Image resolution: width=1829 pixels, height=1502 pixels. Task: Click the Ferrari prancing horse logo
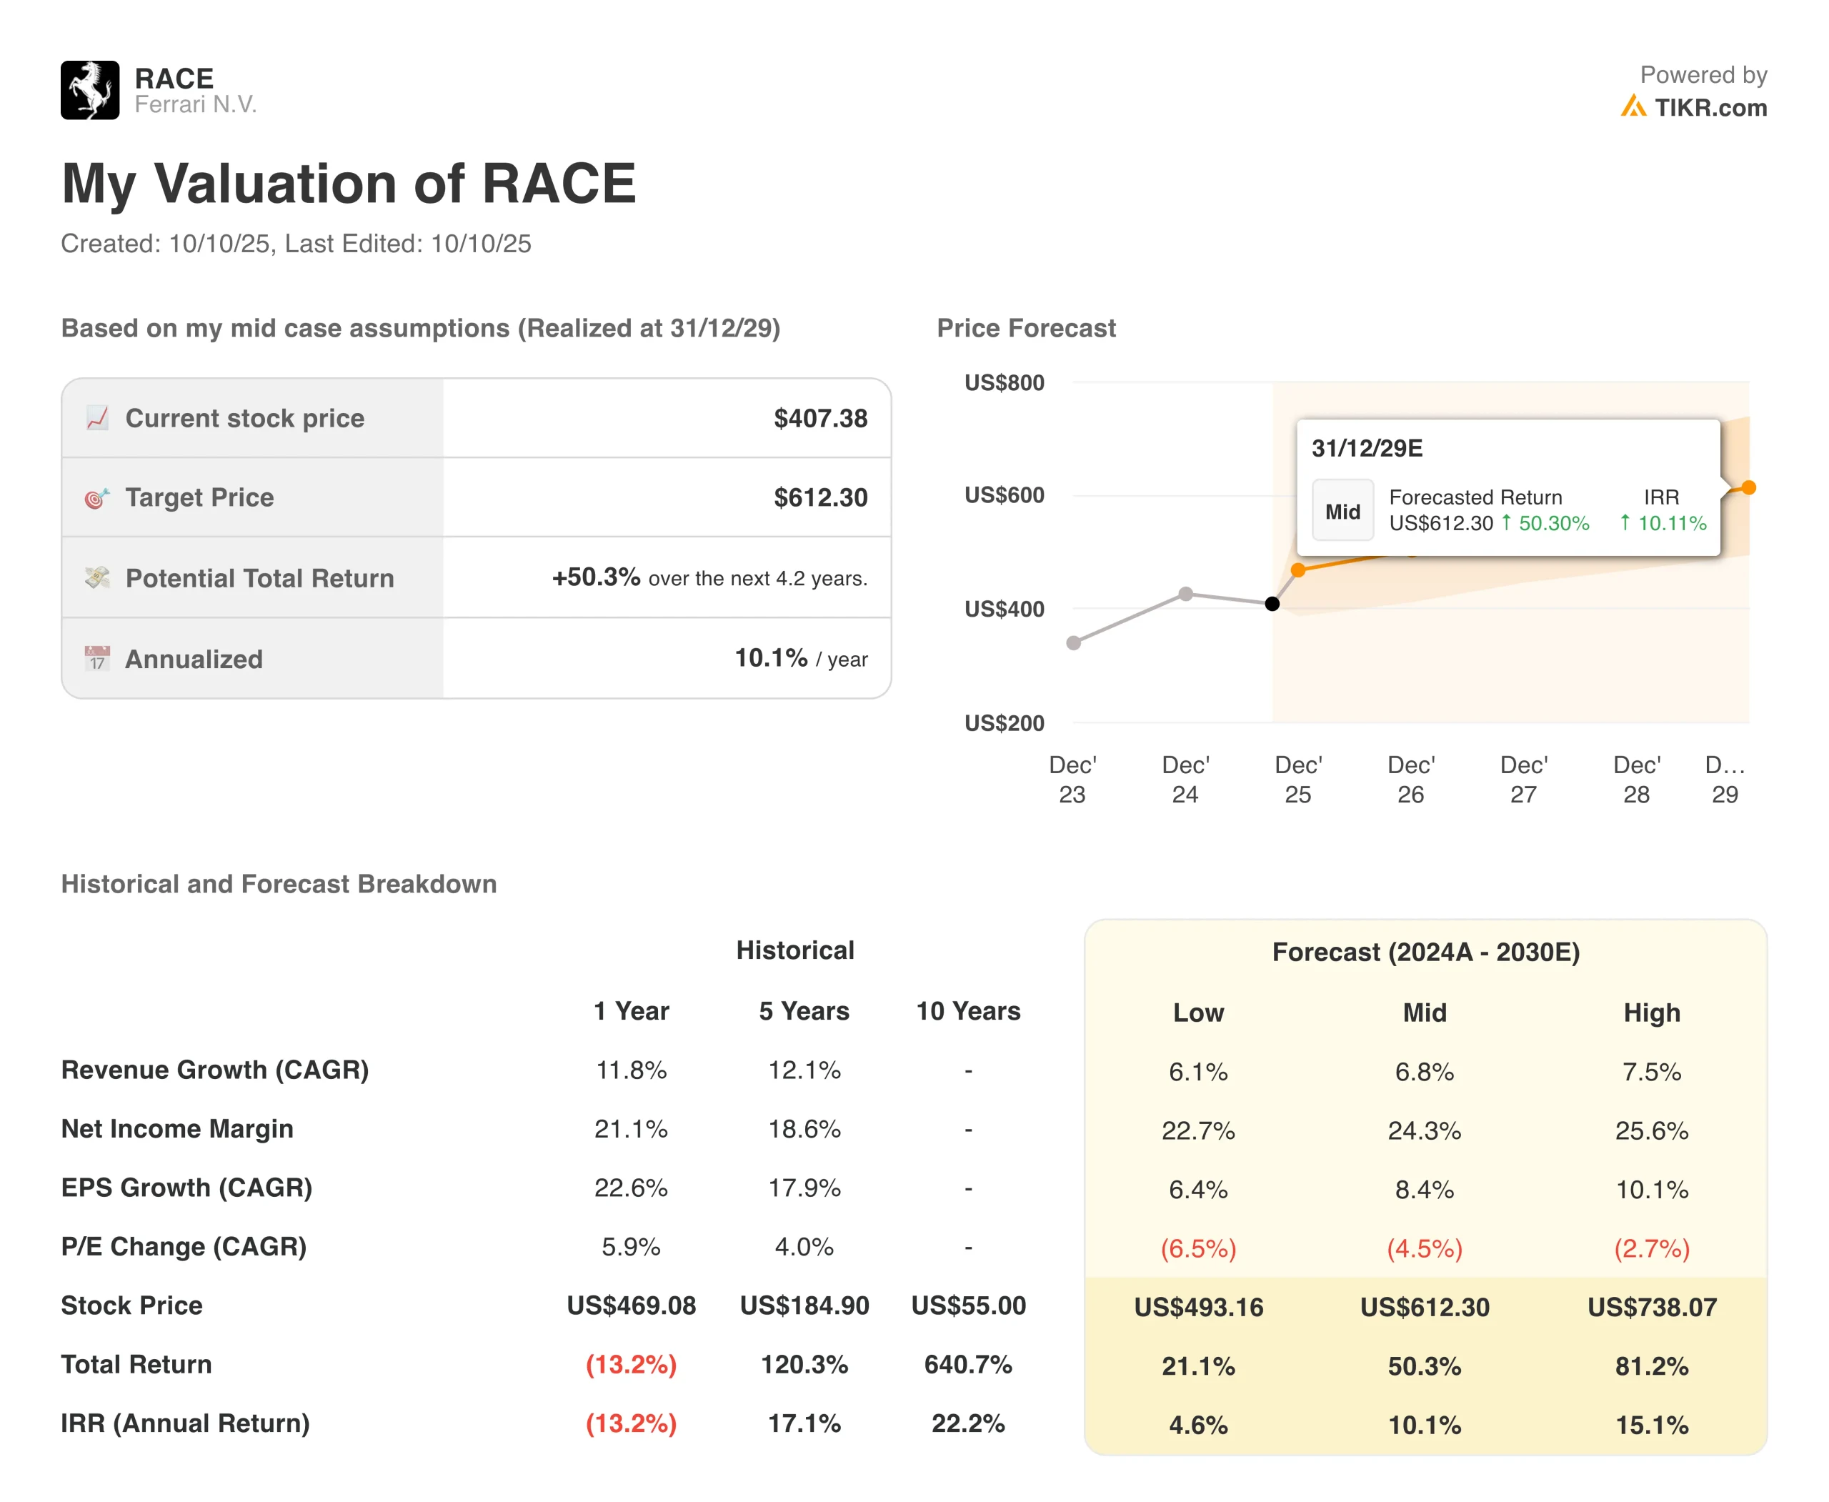coord(90,90)
